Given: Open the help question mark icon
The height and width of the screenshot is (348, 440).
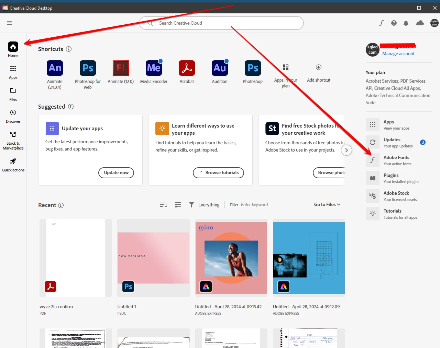Looking at the screenshot, I should (x=394, y=23).
